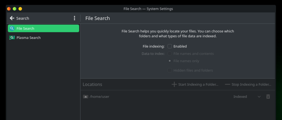Click the File Search magnifier icon in sidebar
Image resolution: width=282 pixels, height=120 pixels.
click(x=12, y=28)
